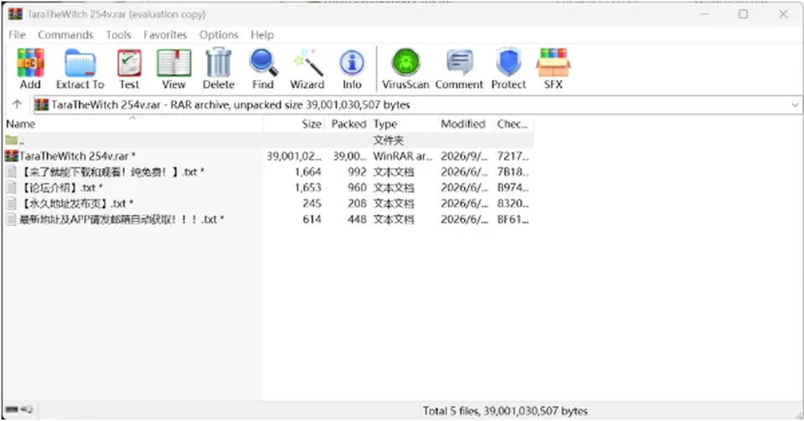Click the SFX toolbar icon
This screenshot has height=421, width=804.
(x=554, y=69)
